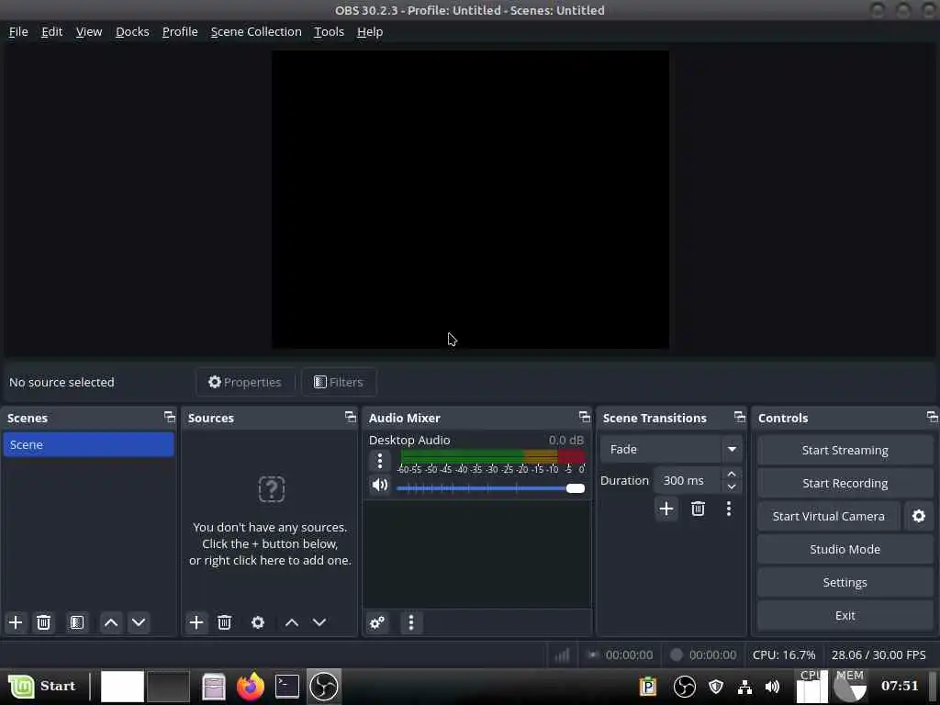
Task: Remove selected scene with trash icon
Action: [x=43, y=622]
